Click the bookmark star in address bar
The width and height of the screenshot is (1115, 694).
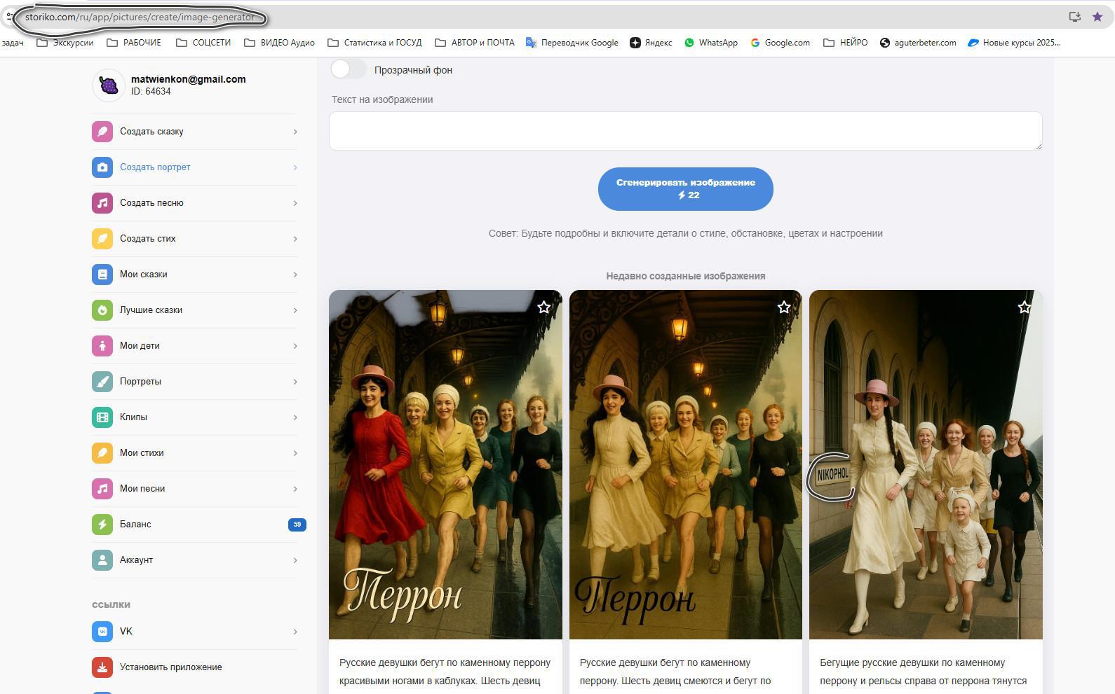click(1097, 17)
